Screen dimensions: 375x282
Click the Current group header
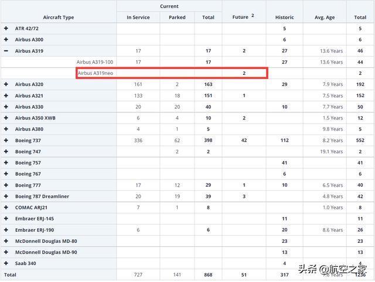point(169,6)
